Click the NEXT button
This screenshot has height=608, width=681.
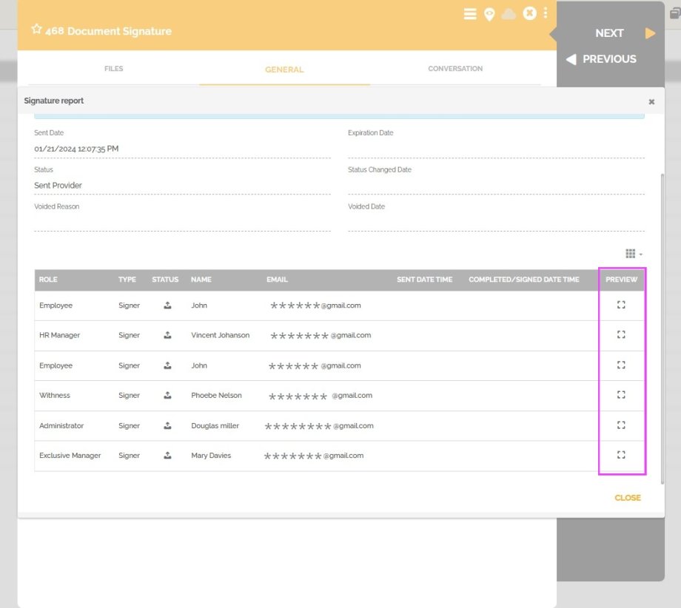coord(609,33)
